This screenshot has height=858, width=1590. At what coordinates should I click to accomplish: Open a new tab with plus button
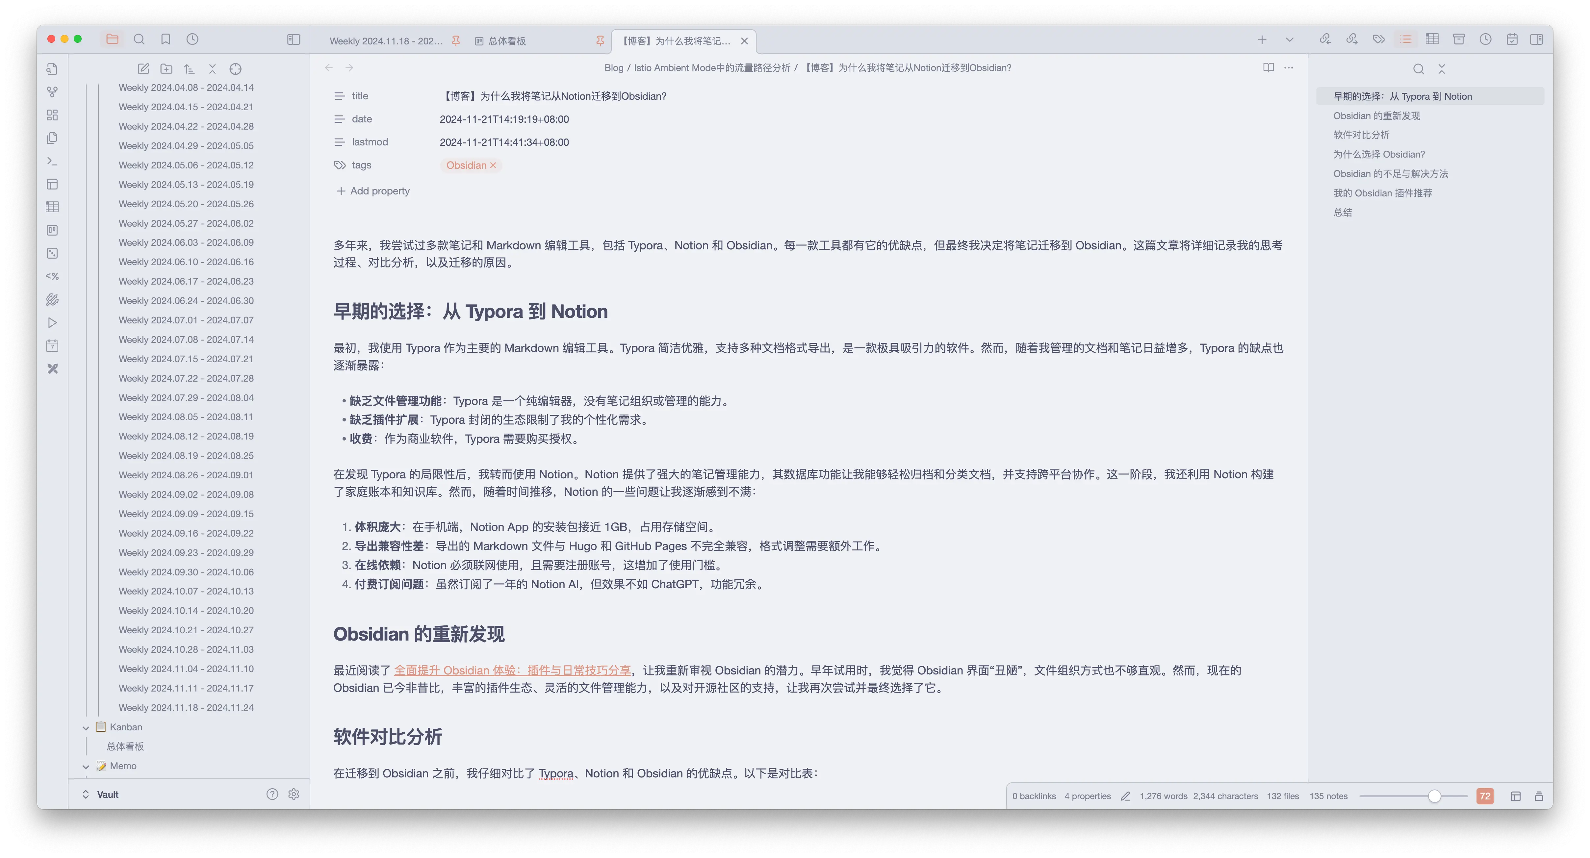click(1262, 40)
